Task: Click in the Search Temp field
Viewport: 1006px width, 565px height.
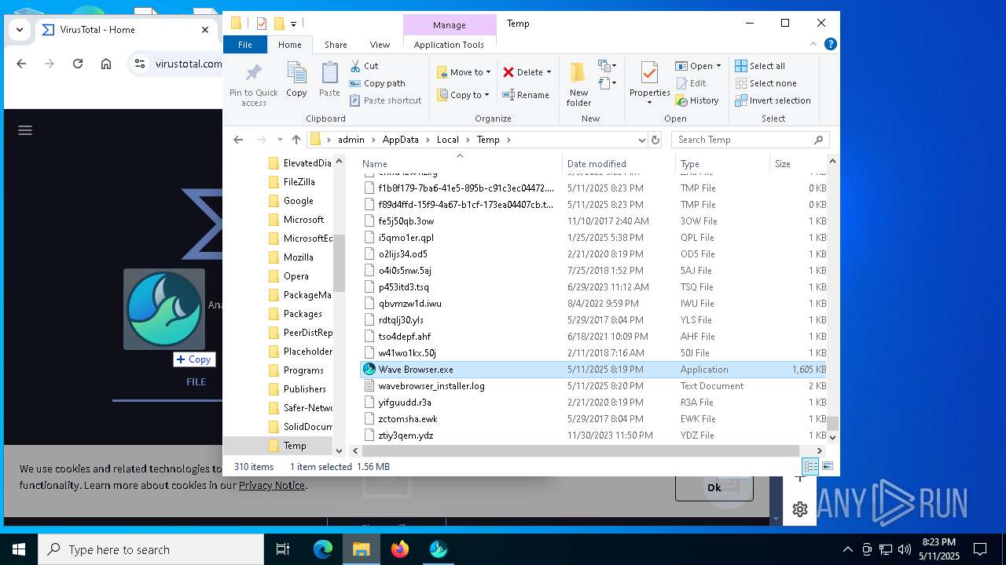Action: 751,140
